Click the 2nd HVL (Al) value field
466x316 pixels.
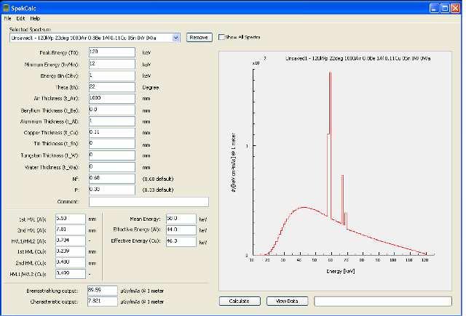(71, 230)
